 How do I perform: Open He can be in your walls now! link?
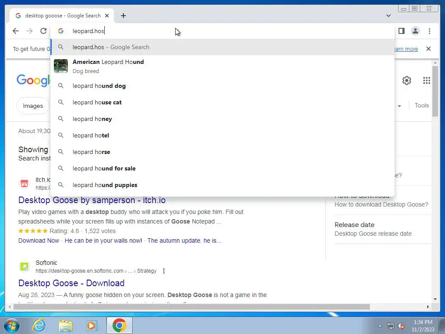(x=103, y=240)
